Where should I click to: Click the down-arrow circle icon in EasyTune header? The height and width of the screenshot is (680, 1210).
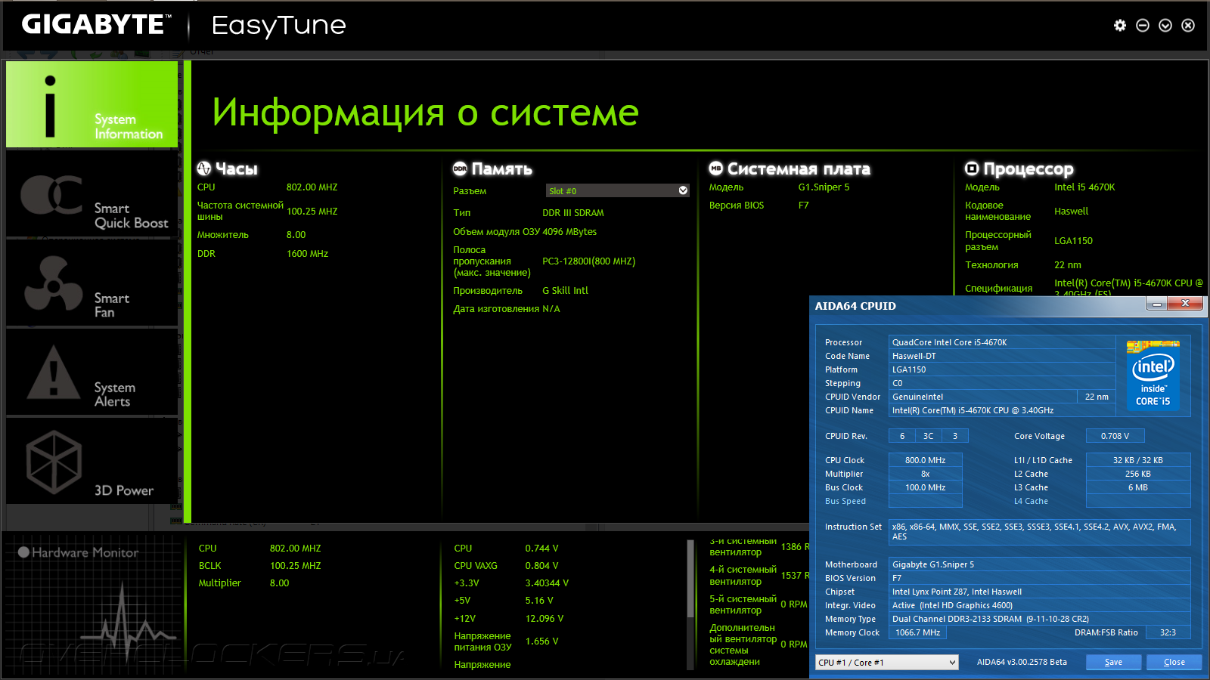pyautogui.click(x=1165, y=26)
